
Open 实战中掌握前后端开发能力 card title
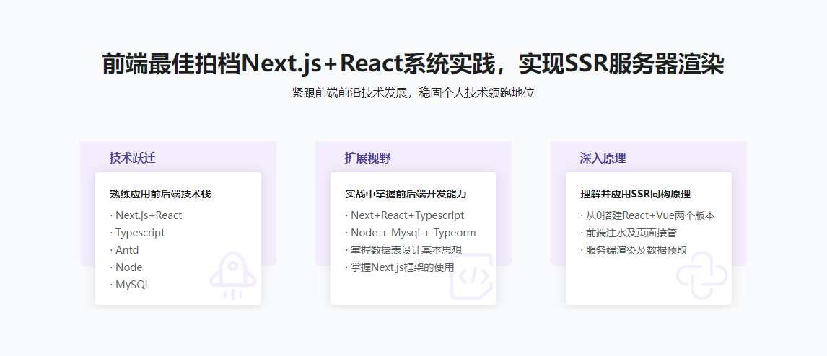[406, 194]
